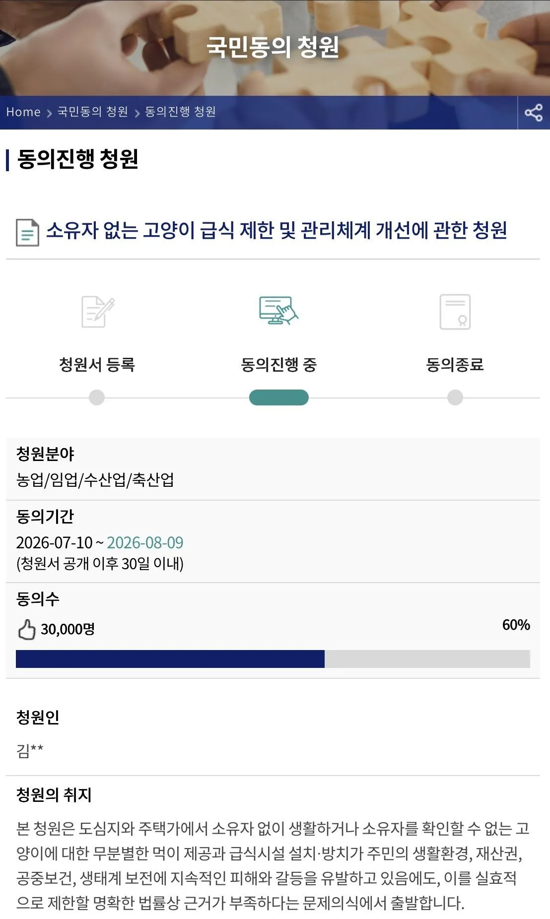This screenshot has height=919, width=550.
Task: Open the Home breadcrumb link
Action: (x=23, y=112)
